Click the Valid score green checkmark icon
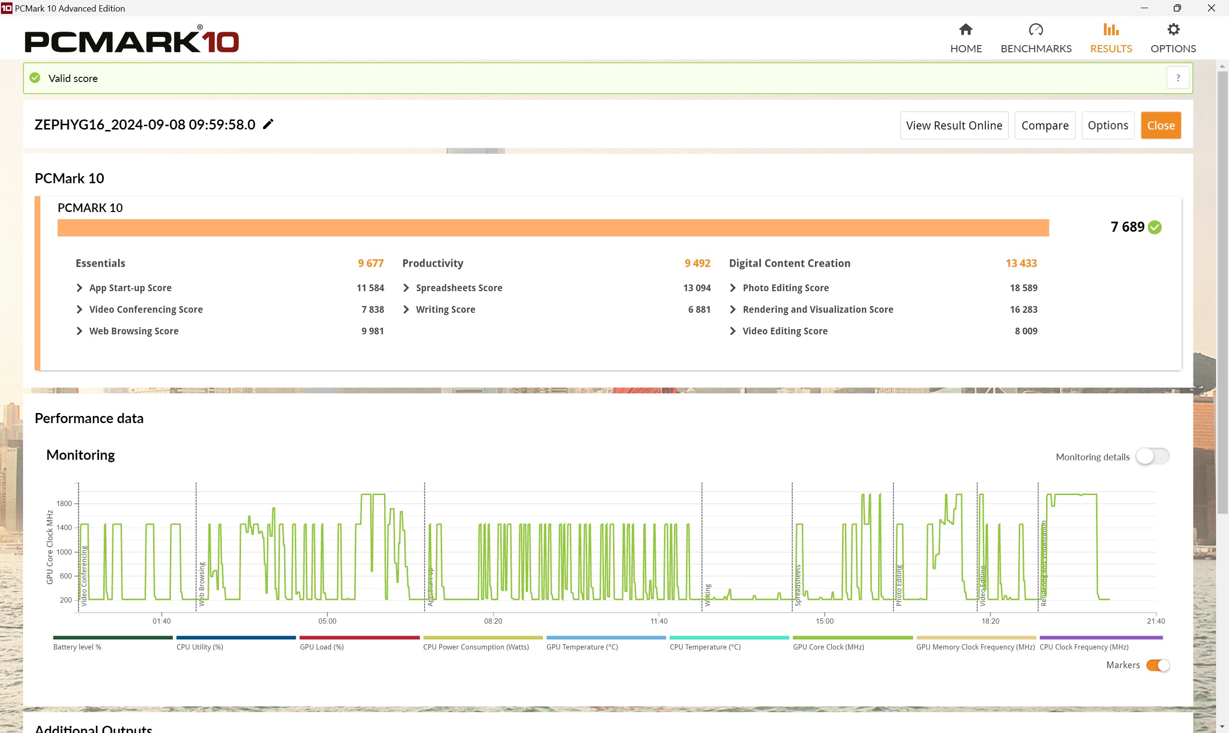Image resolution: width=1229 pixels, height=733 pixels. 35,78
